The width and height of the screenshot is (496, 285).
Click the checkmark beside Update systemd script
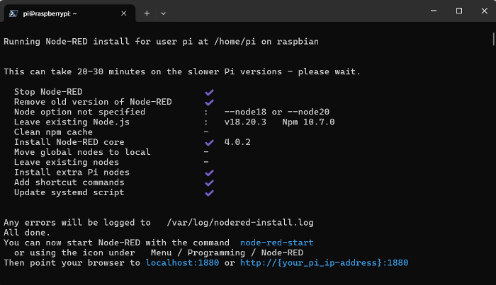pyautogui.click(x=210, y=193)
